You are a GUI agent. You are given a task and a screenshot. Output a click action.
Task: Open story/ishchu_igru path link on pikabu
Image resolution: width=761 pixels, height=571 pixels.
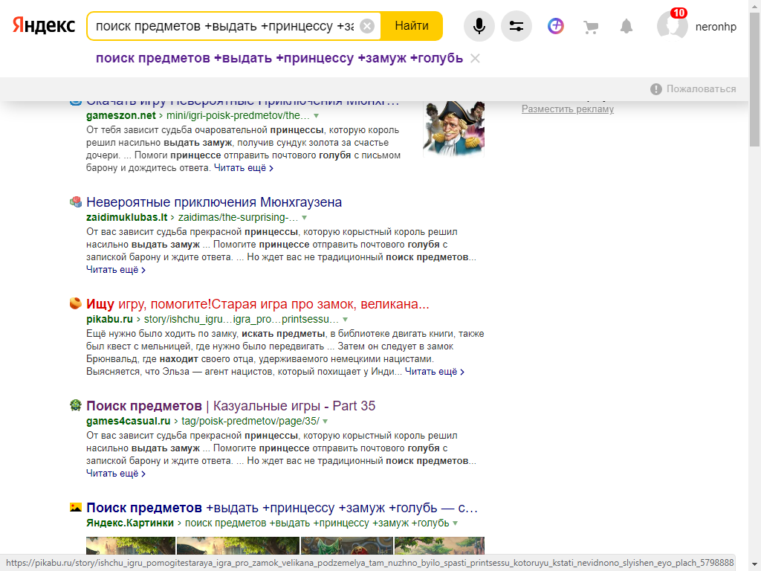pos(241,320)
